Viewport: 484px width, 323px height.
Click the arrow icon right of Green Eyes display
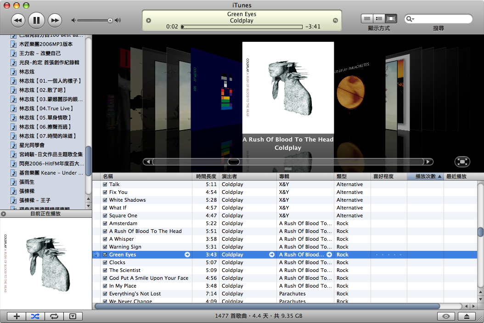pyautogui.click(x=335, y=20)
